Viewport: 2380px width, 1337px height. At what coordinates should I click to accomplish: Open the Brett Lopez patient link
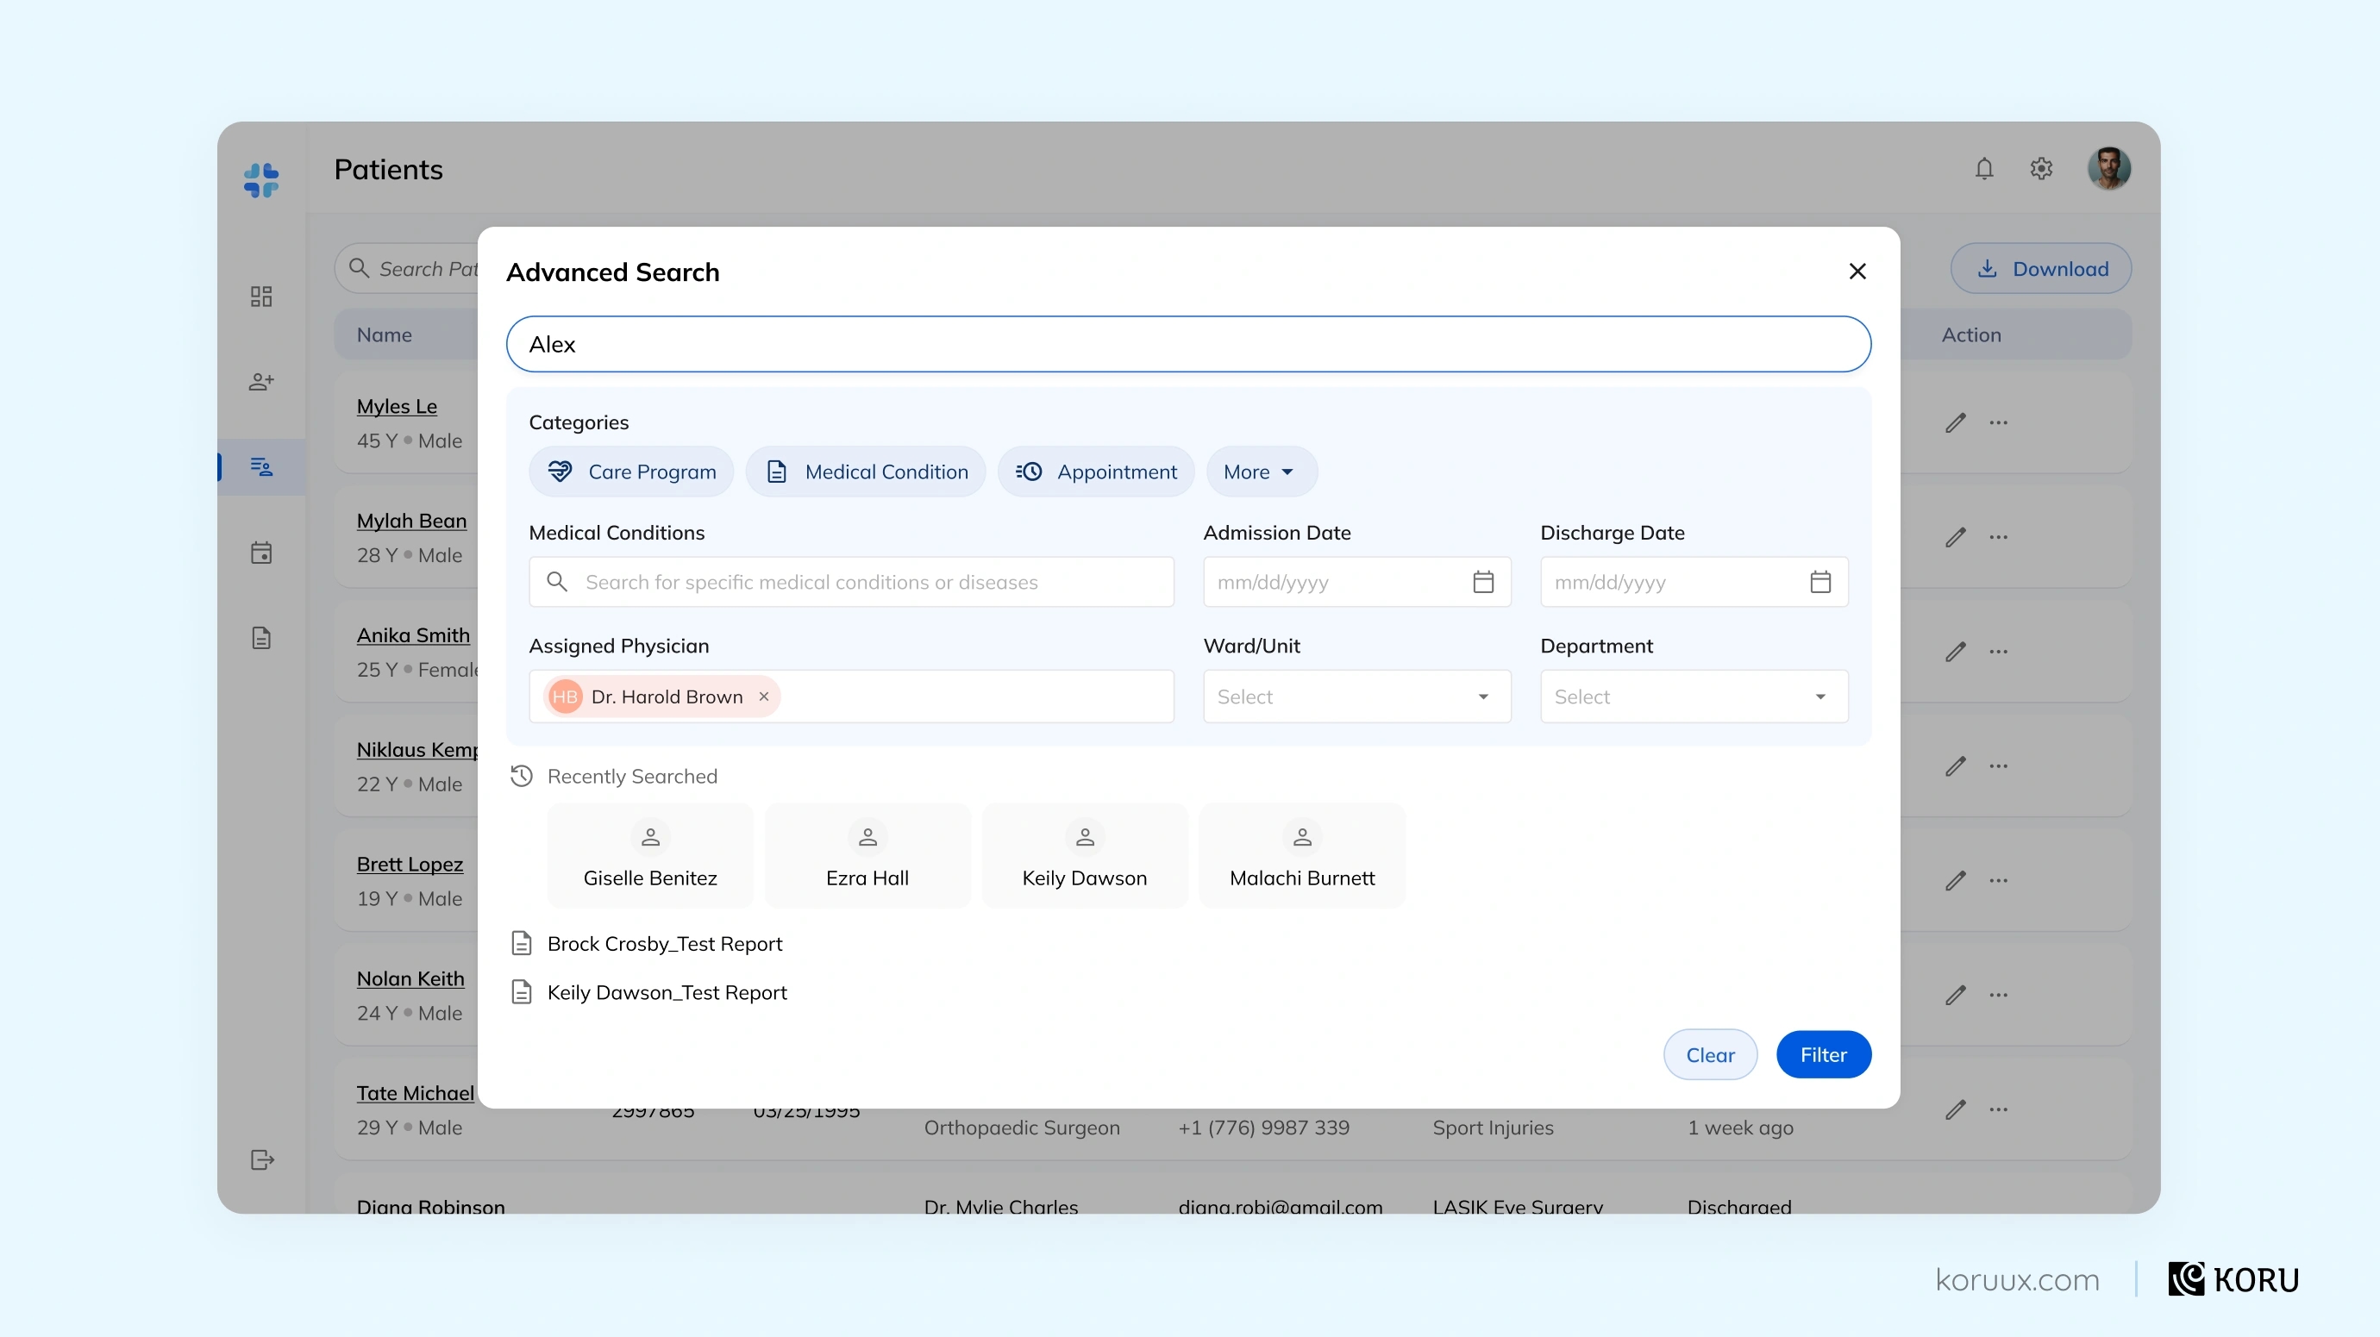click(410, 865)
